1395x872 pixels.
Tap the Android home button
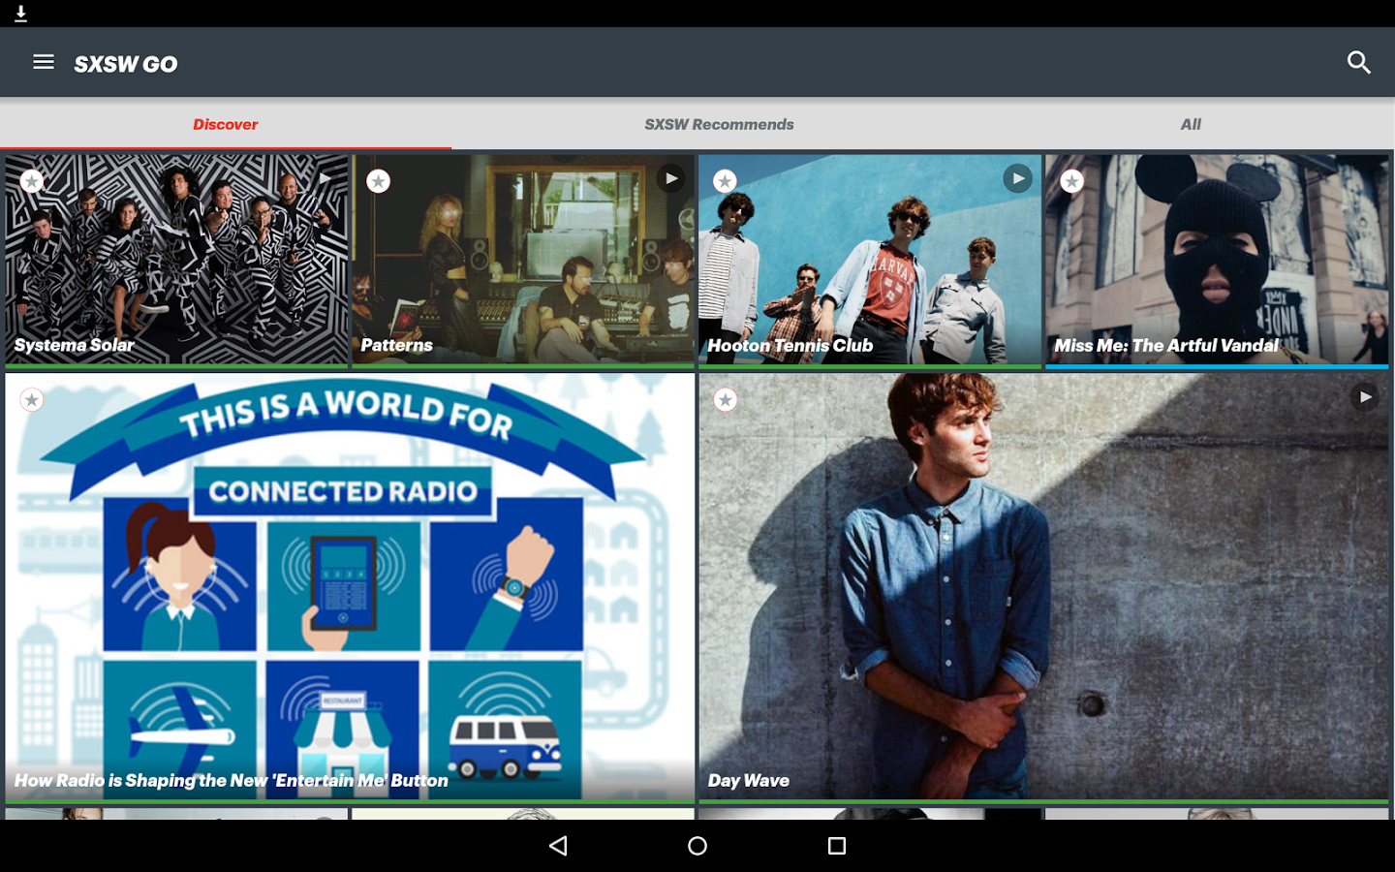point(697,846)
